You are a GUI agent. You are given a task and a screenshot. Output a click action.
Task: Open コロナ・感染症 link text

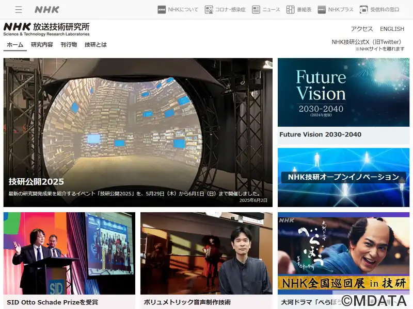click(x=230, y=10)
